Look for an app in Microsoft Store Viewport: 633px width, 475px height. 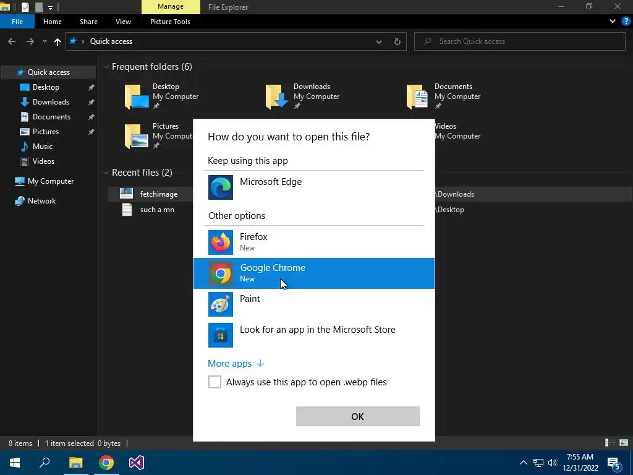313,335
